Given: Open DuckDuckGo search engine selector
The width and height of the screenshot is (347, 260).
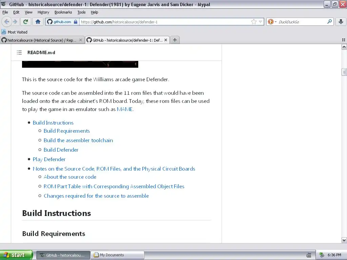Looking at the screenshot, I should (272, 22).
